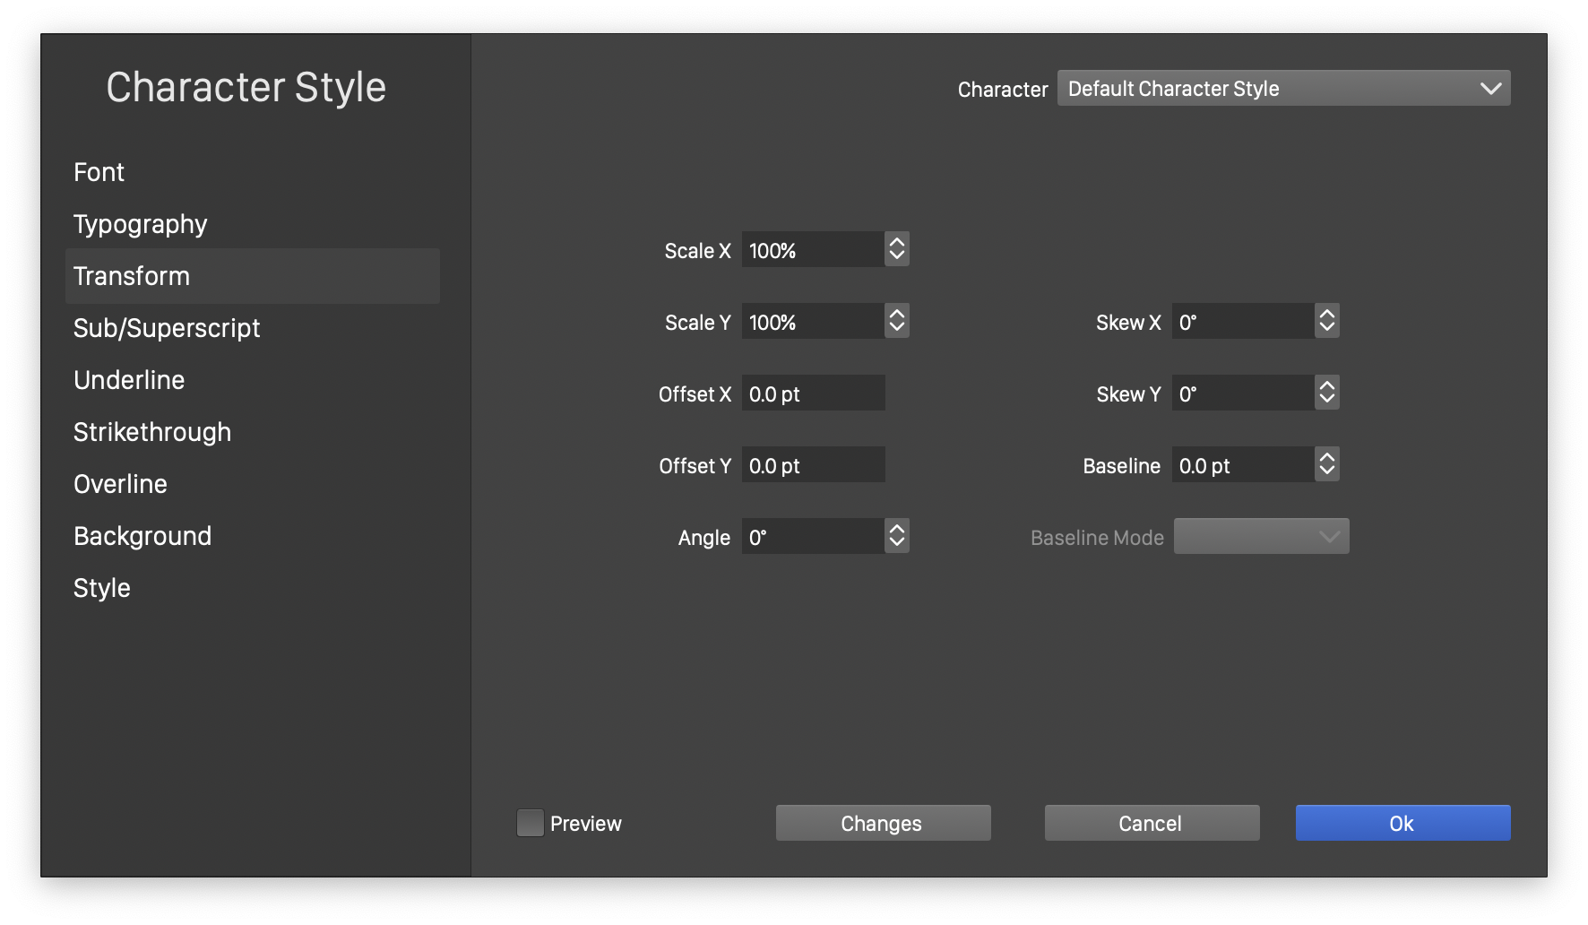The image size is (1588, 925).
Task: Select the Background section
Action: pos(142,536)
